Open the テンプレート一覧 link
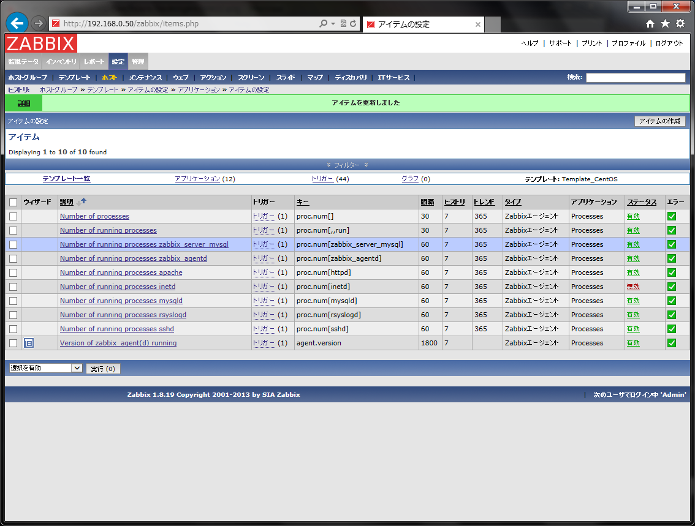 tap(66, 179)
